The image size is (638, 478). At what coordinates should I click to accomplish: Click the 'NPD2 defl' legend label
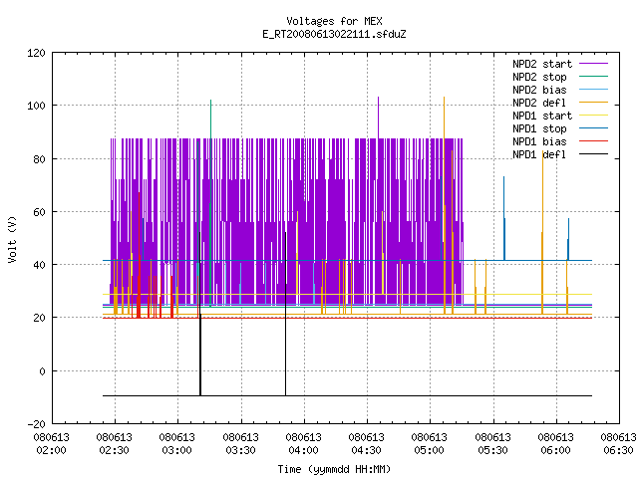[539, 103]
